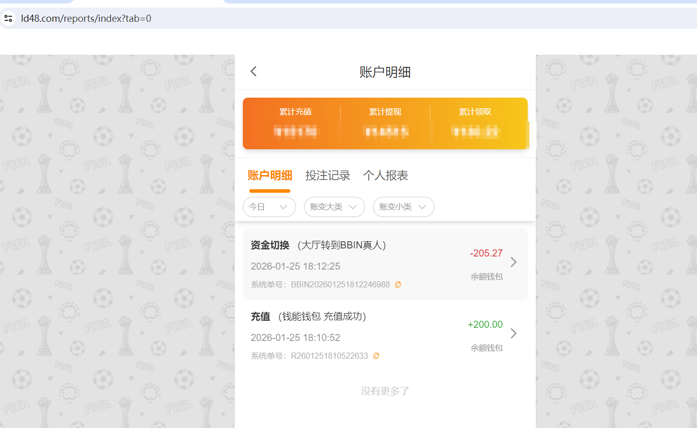Open the 今日 date filter dropdown
The width and height of the screenshot is (697, 428).
(269, 207)
